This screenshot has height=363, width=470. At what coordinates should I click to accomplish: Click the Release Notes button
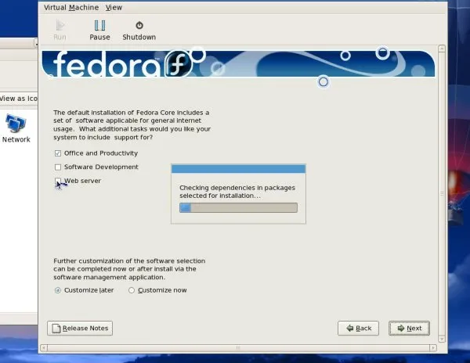tap(80, 329)
